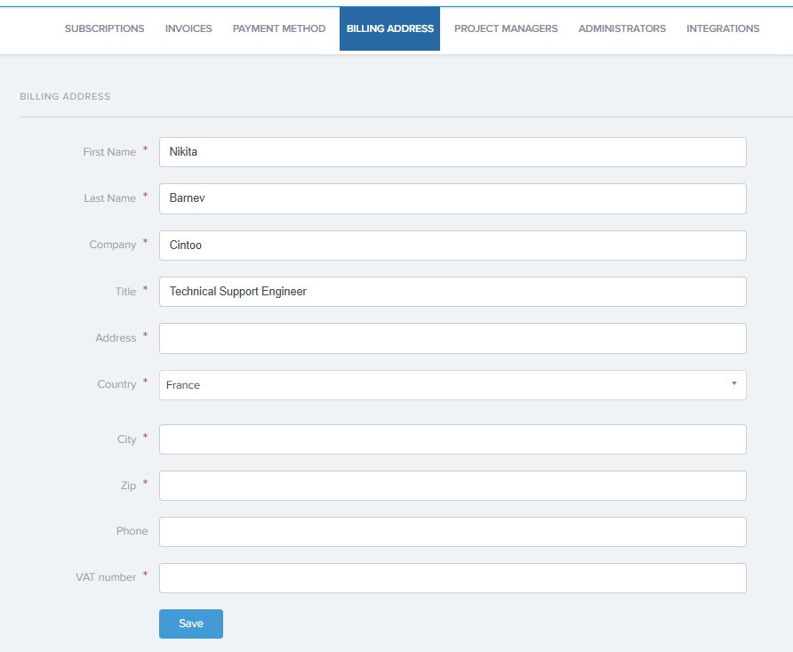Screen dimensions: 793x652
Task: Focus the Phone input field
Action: pos(453,532)
